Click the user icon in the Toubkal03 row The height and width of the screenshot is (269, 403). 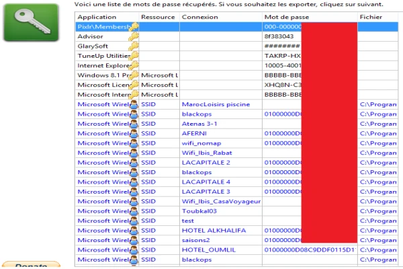click(x=134, y=211)
